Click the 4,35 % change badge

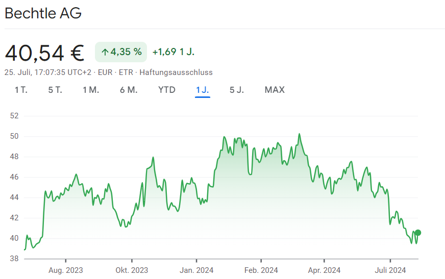pos(121,52)
